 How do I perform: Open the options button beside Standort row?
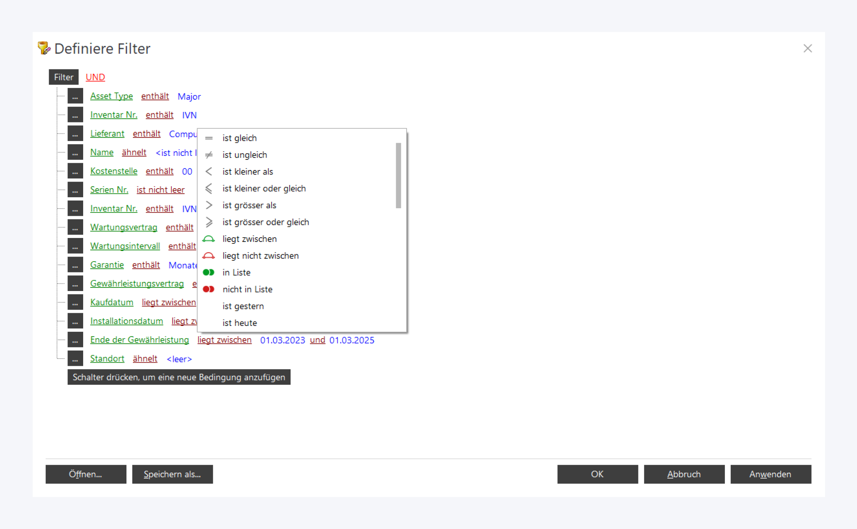pyautogui.click(x=75, y=359)
